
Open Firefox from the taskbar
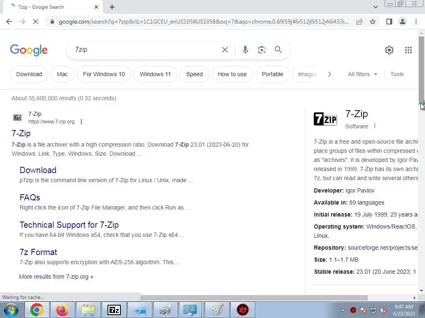point(62,310)
